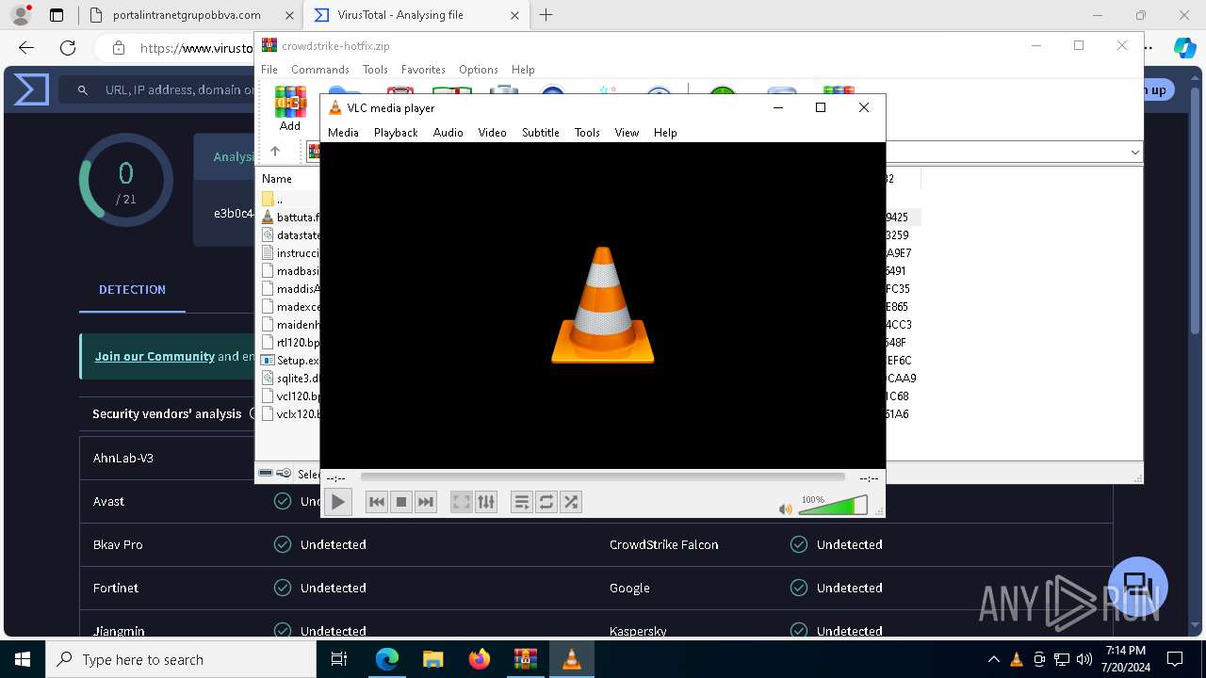Adjust the VLC volume slider
Image resolution: width=1206 pixels, height=678 pixels.
(x=833, y=506)
